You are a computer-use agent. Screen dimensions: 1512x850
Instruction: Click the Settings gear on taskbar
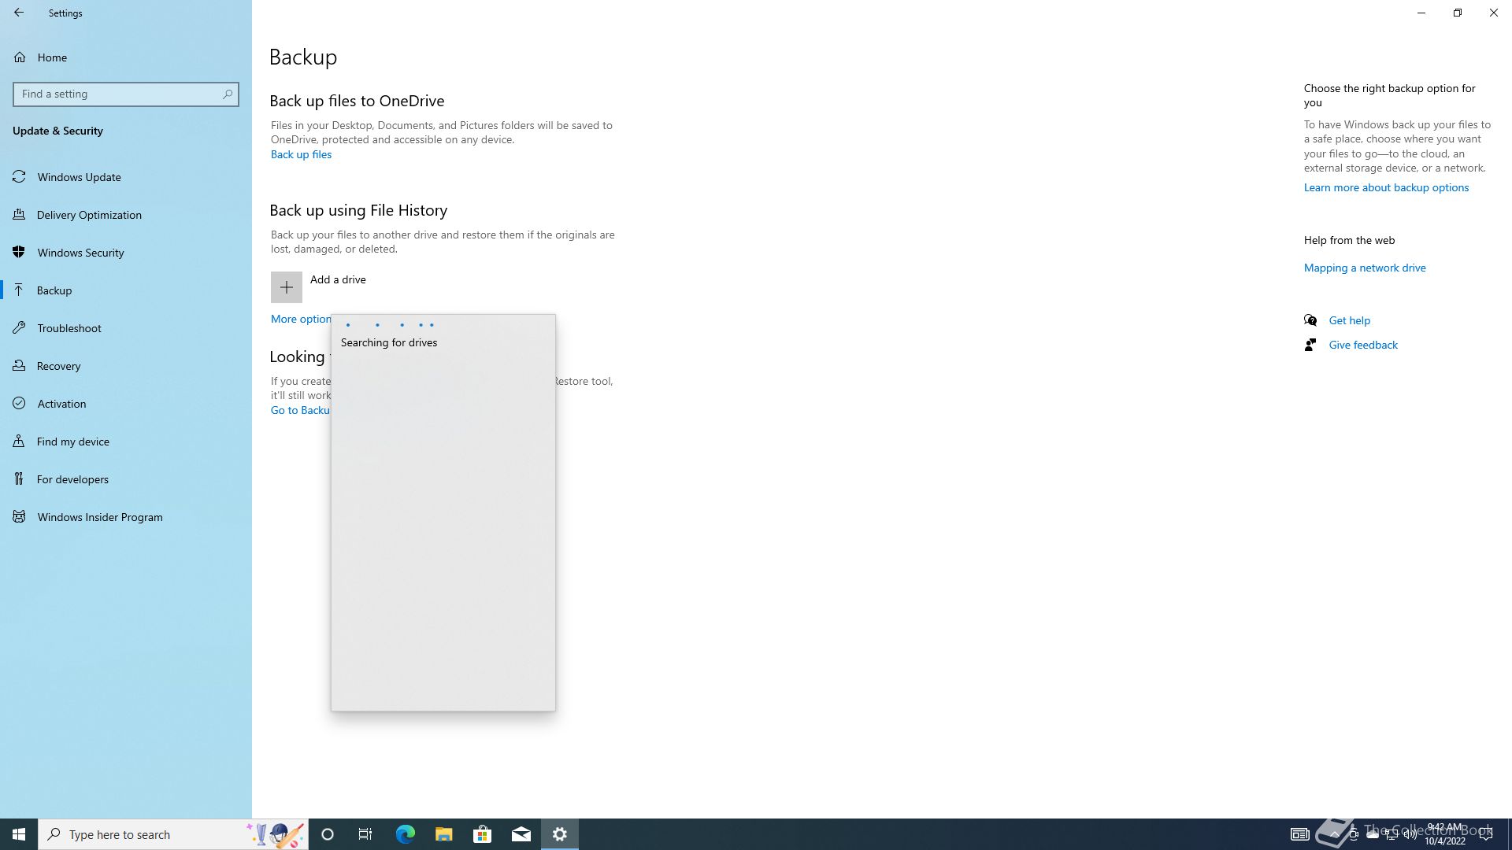pos(560,834)
